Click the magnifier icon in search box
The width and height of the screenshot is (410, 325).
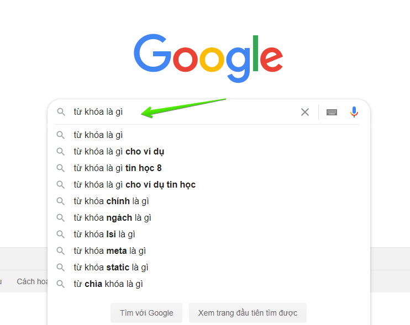click(x=61, y=112)
